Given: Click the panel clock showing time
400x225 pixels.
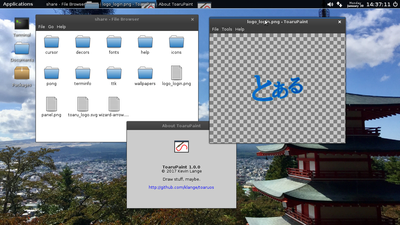Looking at the screenshot, I should [378, 4].
